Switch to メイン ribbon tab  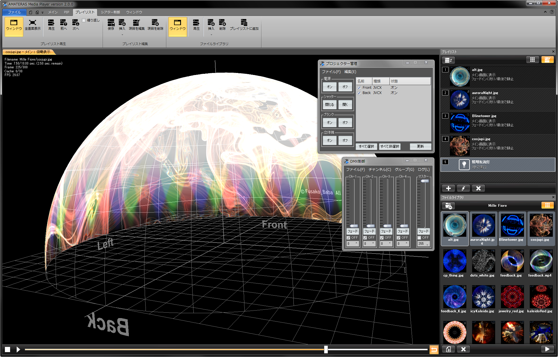pyautogui.click(x=53, y=12)
